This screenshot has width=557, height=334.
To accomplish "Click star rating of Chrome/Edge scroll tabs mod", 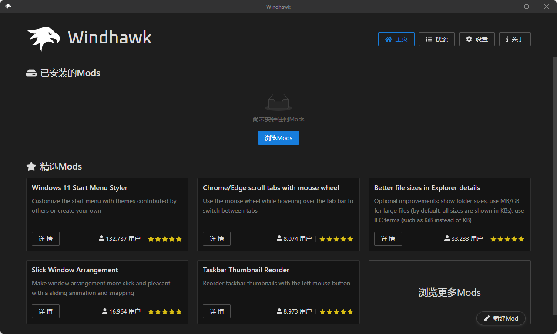I will coord(336,239).
